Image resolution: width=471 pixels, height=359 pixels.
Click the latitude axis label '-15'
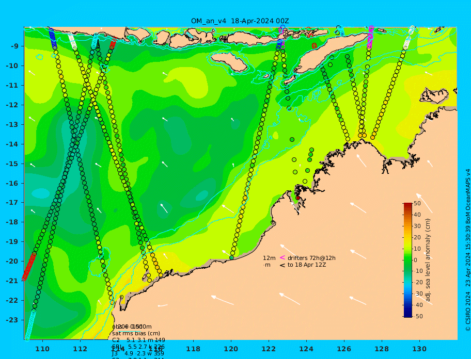pyautogui.click(x=12, y=164)
